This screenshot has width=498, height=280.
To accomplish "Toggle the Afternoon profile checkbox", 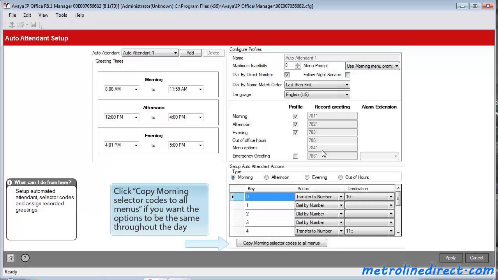I will (x=295, y=124).
